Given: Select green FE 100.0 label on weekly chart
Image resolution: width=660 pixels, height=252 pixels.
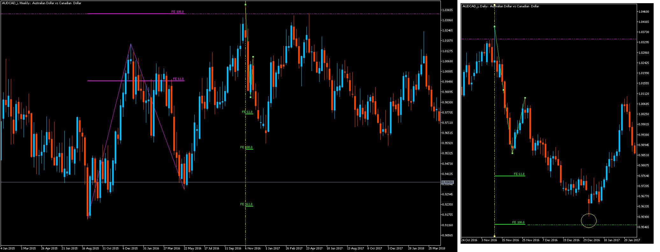Looking at the screenshot, I should [246, 147].
